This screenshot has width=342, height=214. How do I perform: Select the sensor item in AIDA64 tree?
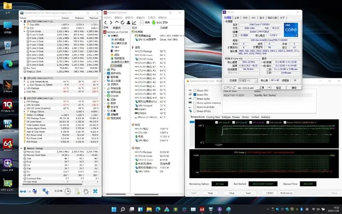(x=117, y=66)
